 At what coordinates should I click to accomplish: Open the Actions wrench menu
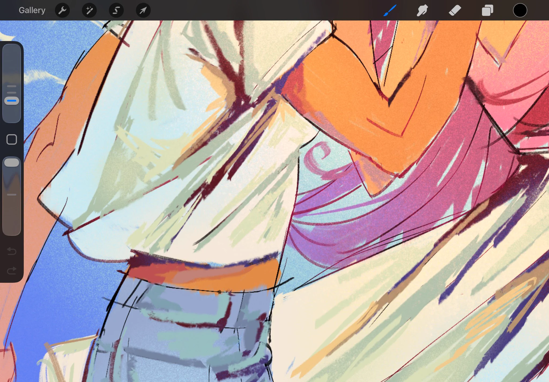pyautogui.click(x=62, y=10)
